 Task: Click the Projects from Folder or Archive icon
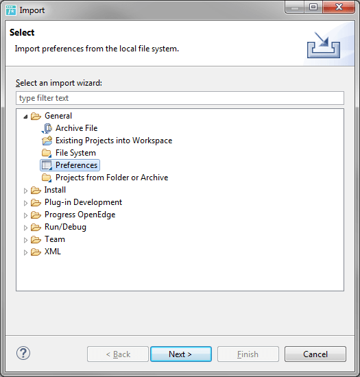(x=47, y=178)
